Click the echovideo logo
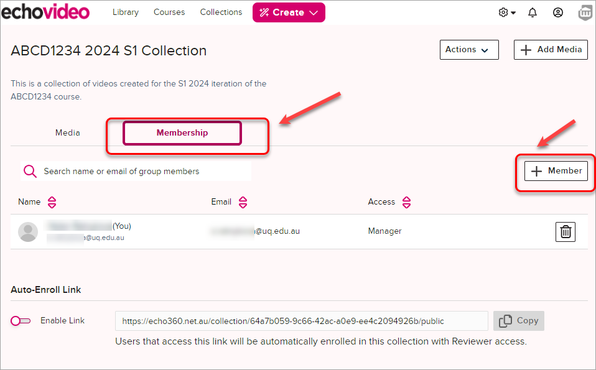 click(45, 12)
